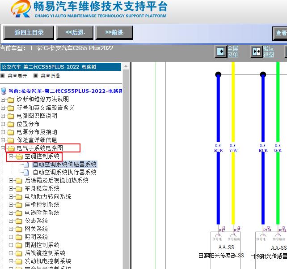Collapse all menus via 菜单折叠
The image size is (287, 269).
click(51, 76)
